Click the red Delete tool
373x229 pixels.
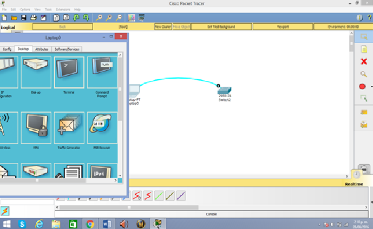[364, 62]
